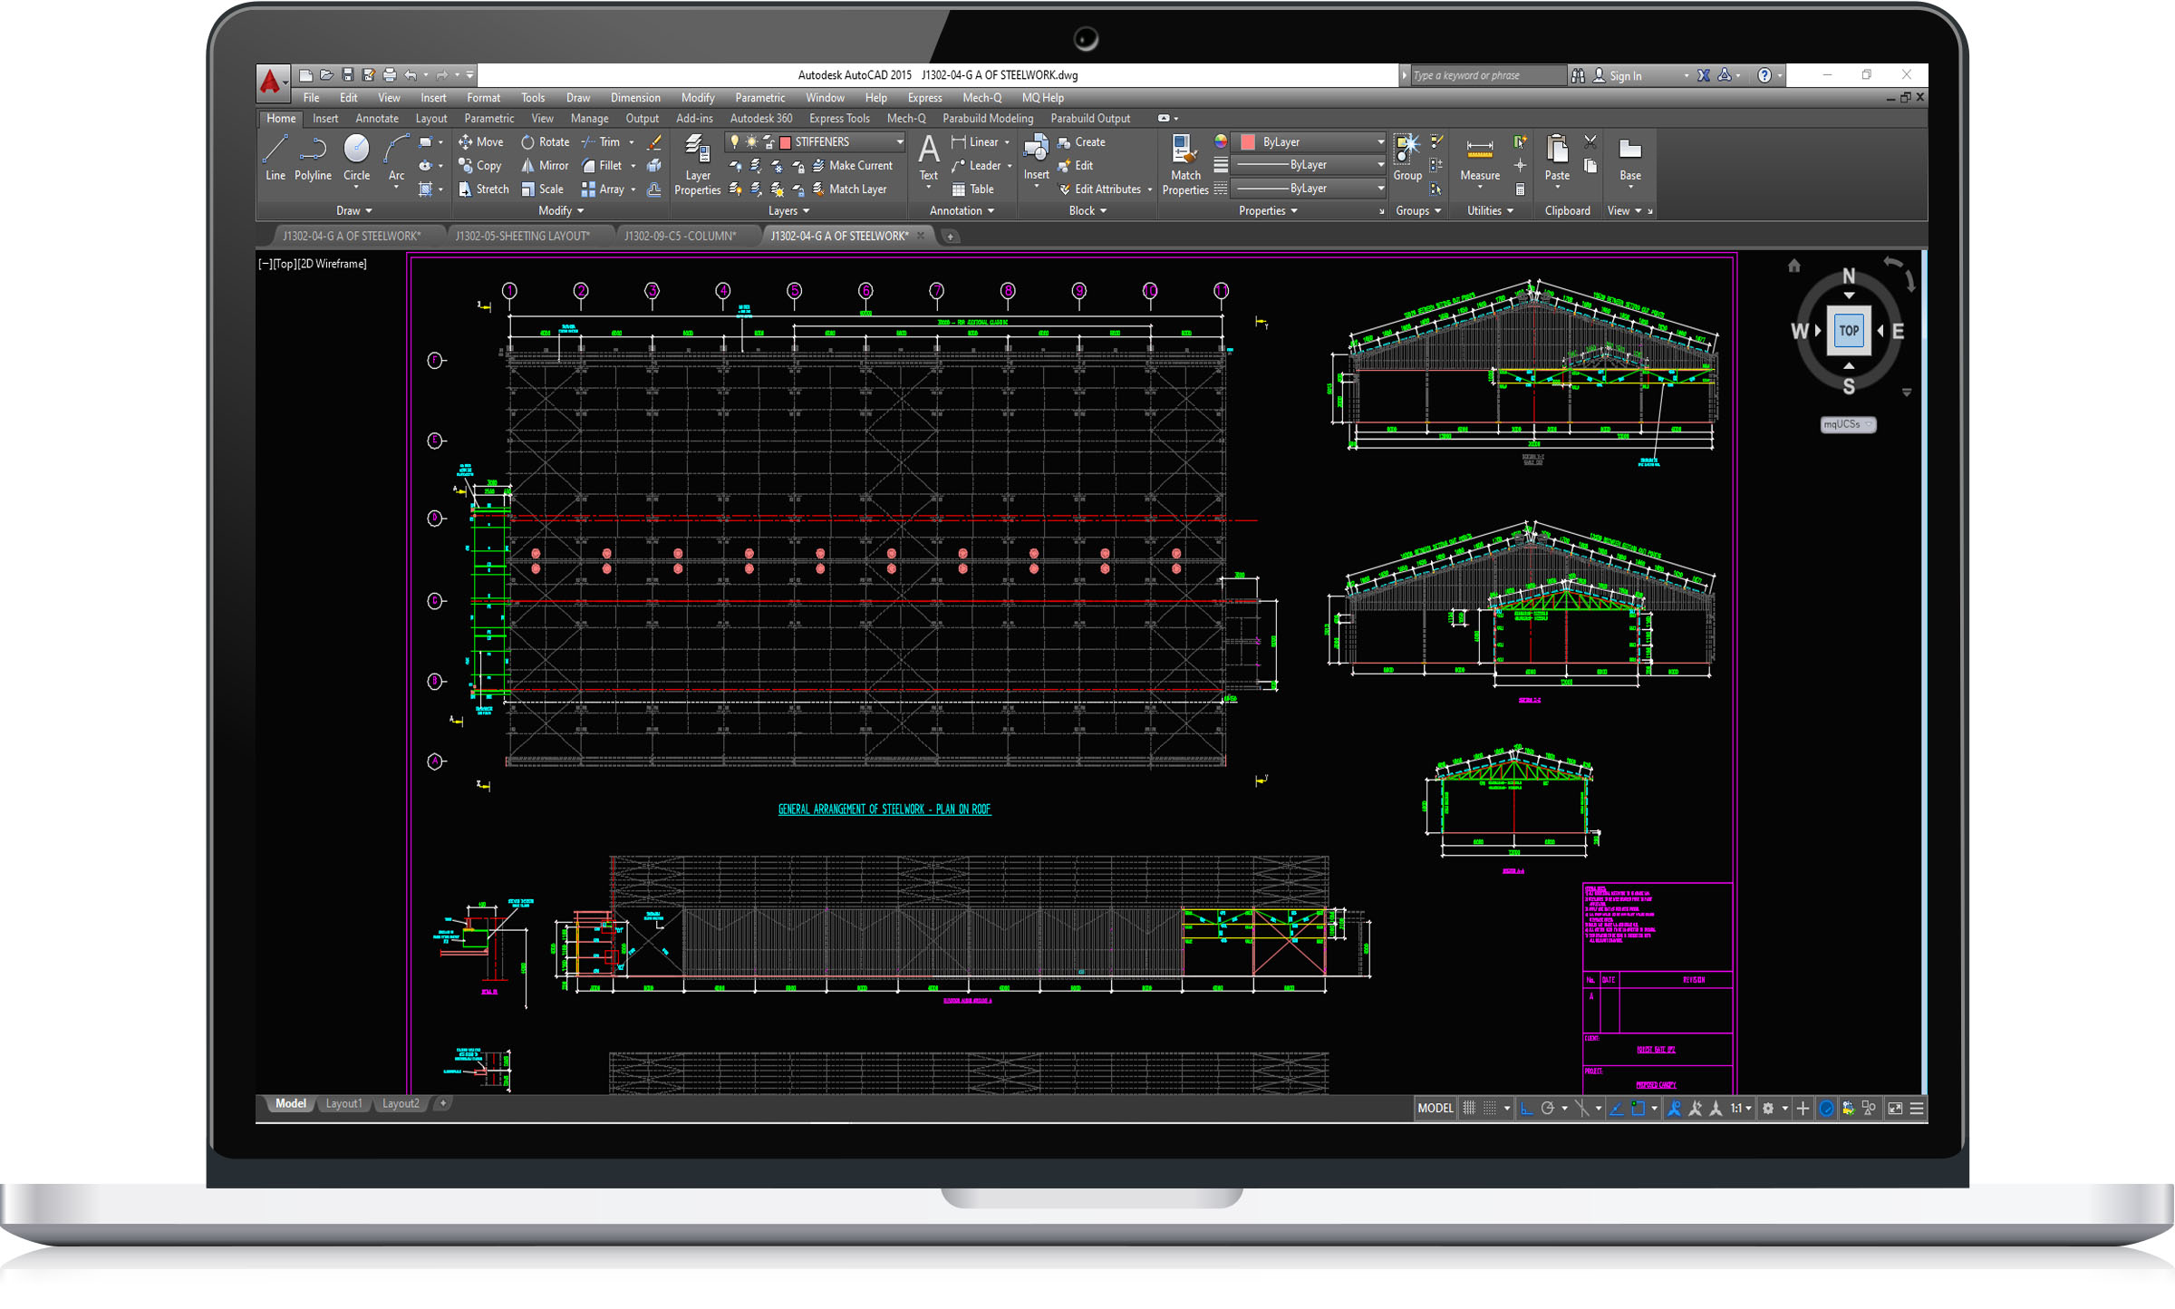
Task: Select the Line drawing tool
Action: click(x=275, y=159)
